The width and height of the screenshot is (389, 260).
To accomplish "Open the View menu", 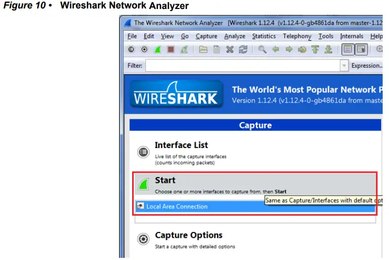I will [x=167, y=36].
